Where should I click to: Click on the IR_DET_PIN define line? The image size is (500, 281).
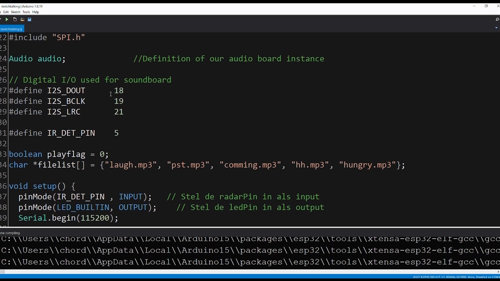point(71,133)
